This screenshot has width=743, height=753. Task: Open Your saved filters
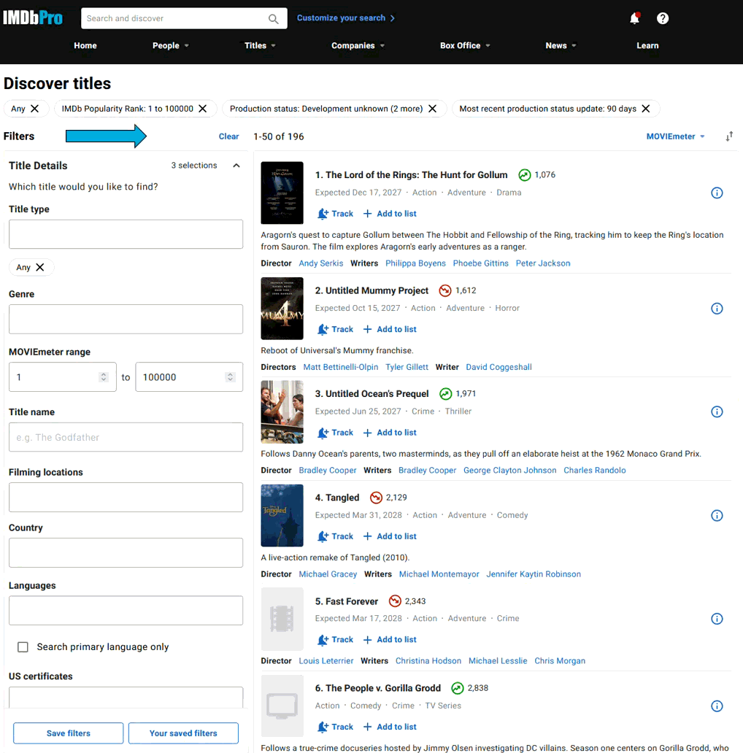(183, 733)
